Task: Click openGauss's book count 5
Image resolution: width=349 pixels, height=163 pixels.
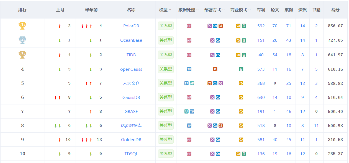Action: (x=316, y=69)
